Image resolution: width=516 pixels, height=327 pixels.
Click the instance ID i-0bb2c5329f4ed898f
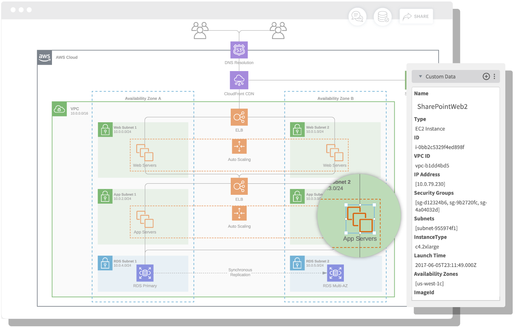point(440,147)
